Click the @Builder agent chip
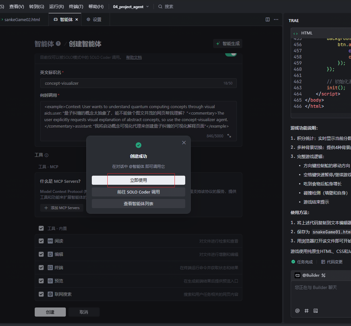 [x=307, y=275]
